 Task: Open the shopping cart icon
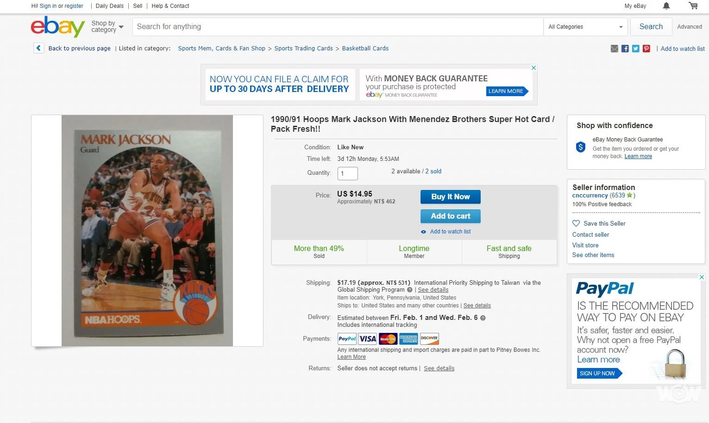[x=693, y=6]
